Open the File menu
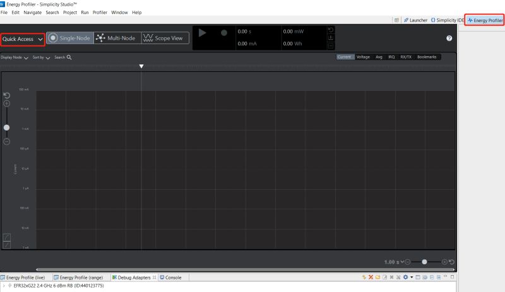This screenshot has height=292, width=505. point(4,13)
